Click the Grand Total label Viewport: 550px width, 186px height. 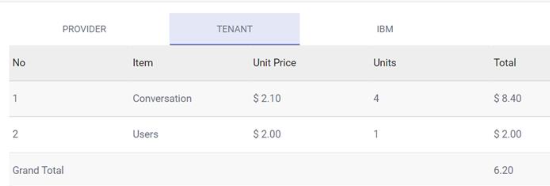(x=38, y=170)
